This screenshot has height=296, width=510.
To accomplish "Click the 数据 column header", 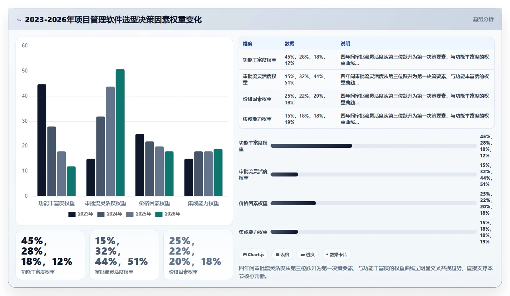I will [x=289, y=44].
